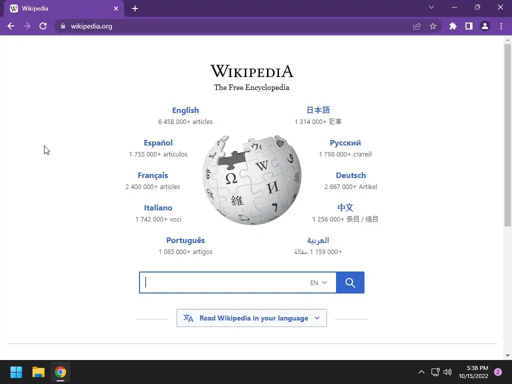Click the Wikipedia globe logo
The image size is (512, 384).
252,180
